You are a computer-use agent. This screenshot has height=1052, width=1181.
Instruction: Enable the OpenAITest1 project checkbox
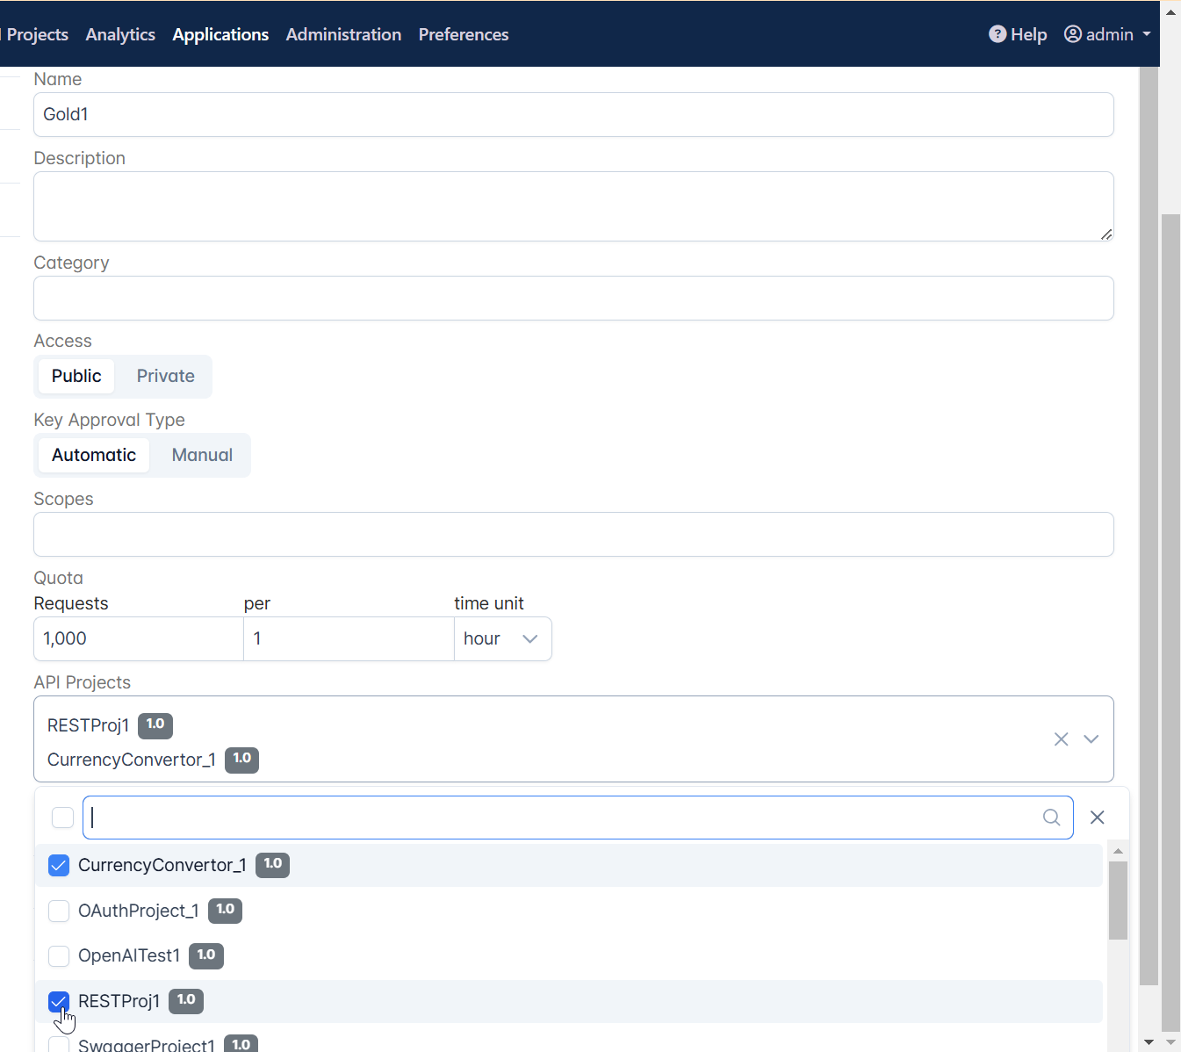(59, 955)
